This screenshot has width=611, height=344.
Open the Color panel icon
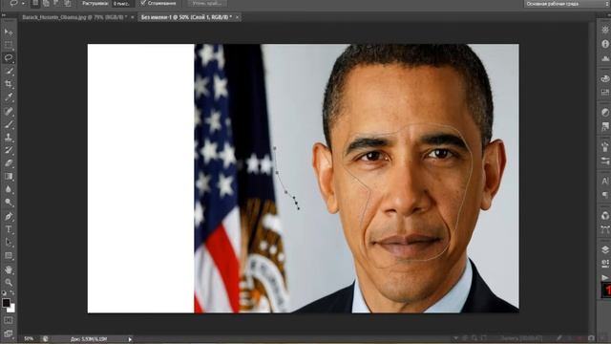tap(604, 78)
